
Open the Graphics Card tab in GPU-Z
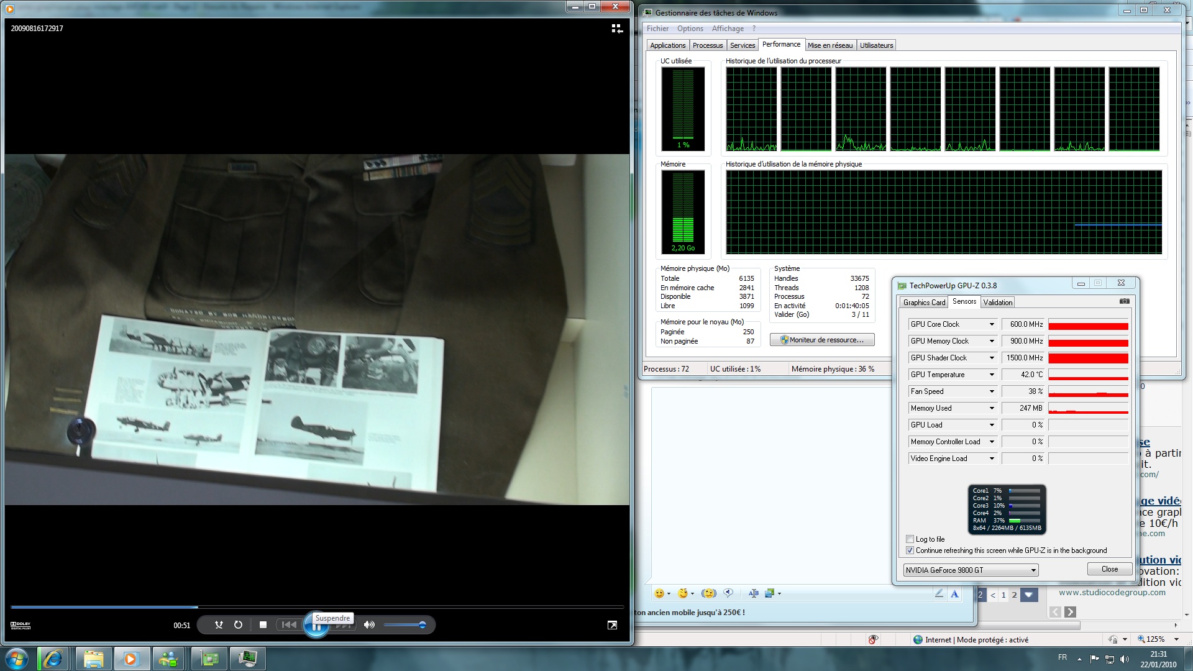pyautogui.click(x=924, y=303)
